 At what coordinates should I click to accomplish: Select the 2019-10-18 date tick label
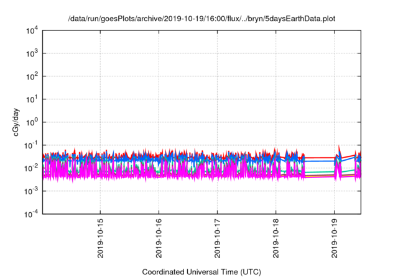click(x=275, y=238)
